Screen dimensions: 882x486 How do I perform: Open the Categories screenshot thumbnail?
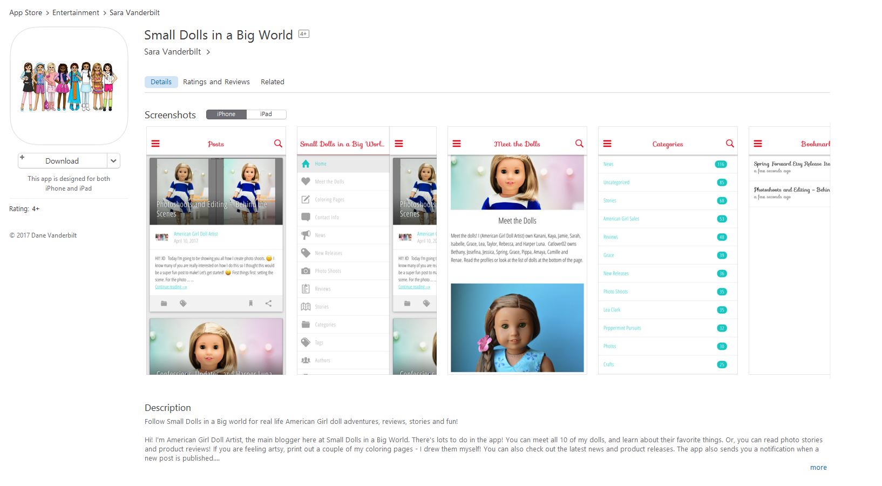coord(668,251)
